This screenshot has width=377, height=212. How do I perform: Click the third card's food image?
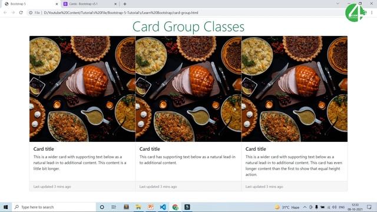click(x=295, y=89)
